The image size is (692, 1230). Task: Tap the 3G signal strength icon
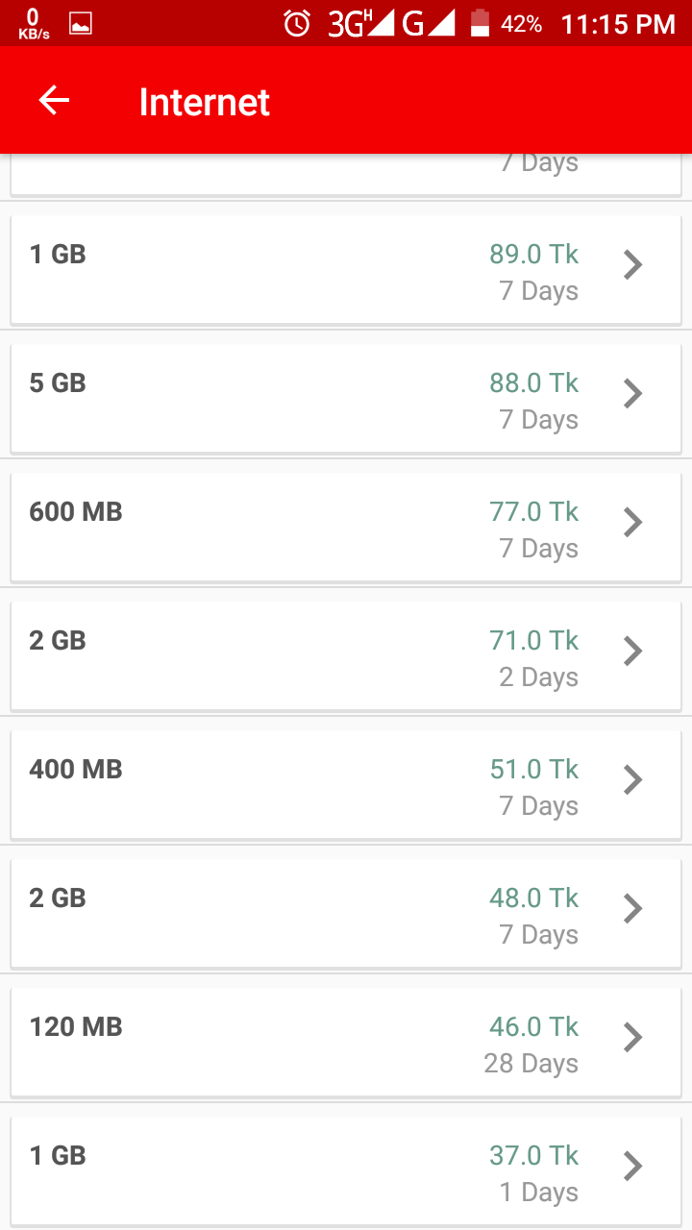pyautogui.click(x=360, y=23)
